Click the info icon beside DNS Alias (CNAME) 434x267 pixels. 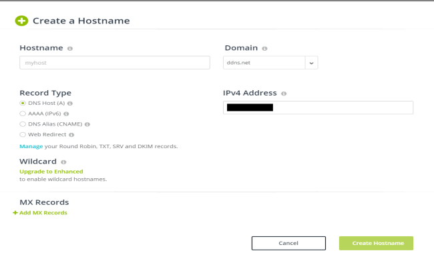click(x=87, y=124)
